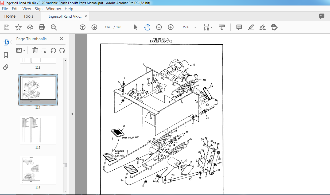Open the Help menu
This screenshot has width=330, height=195.
[69, 9]
